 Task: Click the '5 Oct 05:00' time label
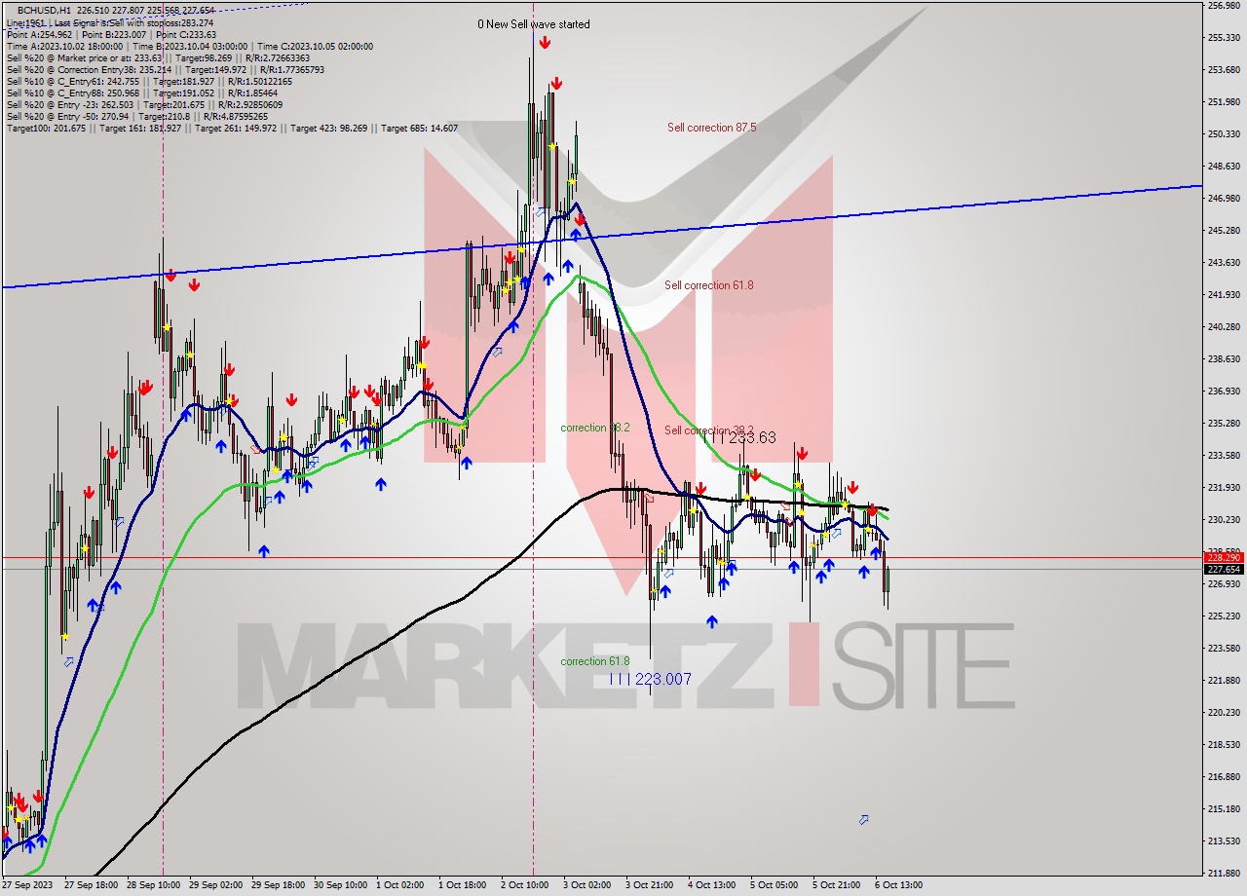(775, 885)
